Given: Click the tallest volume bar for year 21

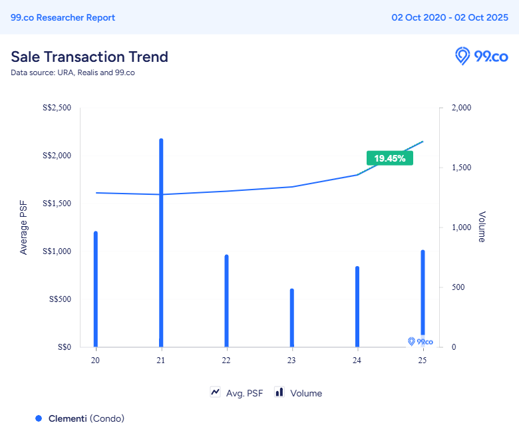Looking at the screenshot, I should 161,243.
